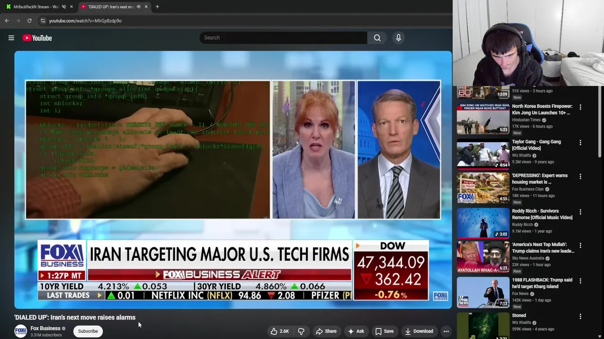Go back in browser history
604x339 pixels.
[7, 21]
